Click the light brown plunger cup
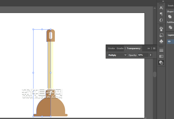Screen dimensions: 174x119 pos(58,107)
